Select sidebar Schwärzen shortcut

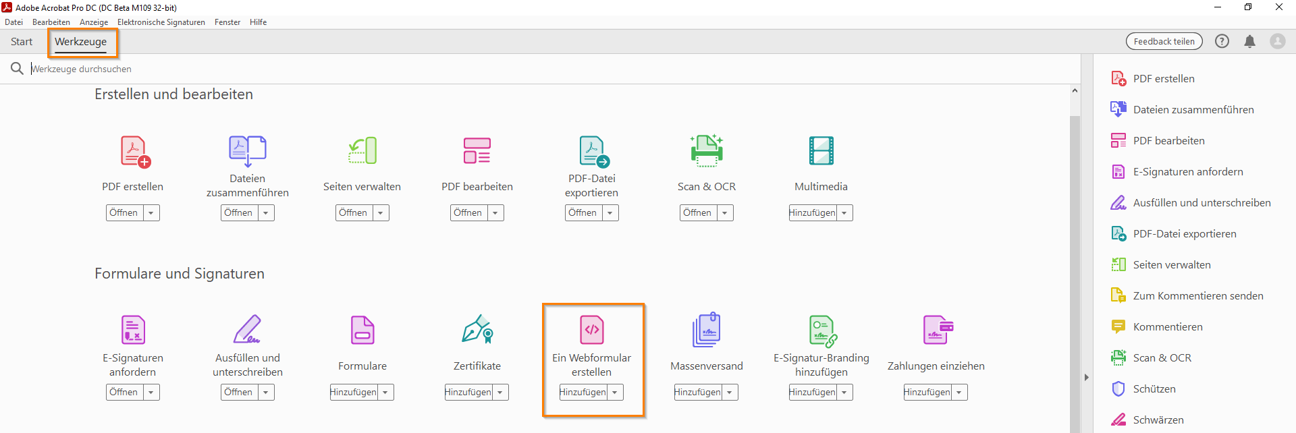click(x=1147, y=420)
